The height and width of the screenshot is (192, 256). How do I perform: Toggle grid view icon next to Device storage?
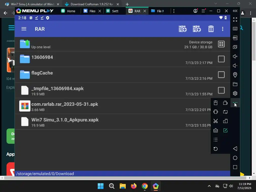(221, 44)
